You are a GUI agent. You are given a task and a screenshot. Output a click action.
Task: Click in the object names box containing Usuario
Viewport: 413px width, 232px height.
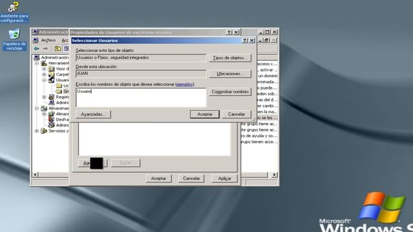141,97
